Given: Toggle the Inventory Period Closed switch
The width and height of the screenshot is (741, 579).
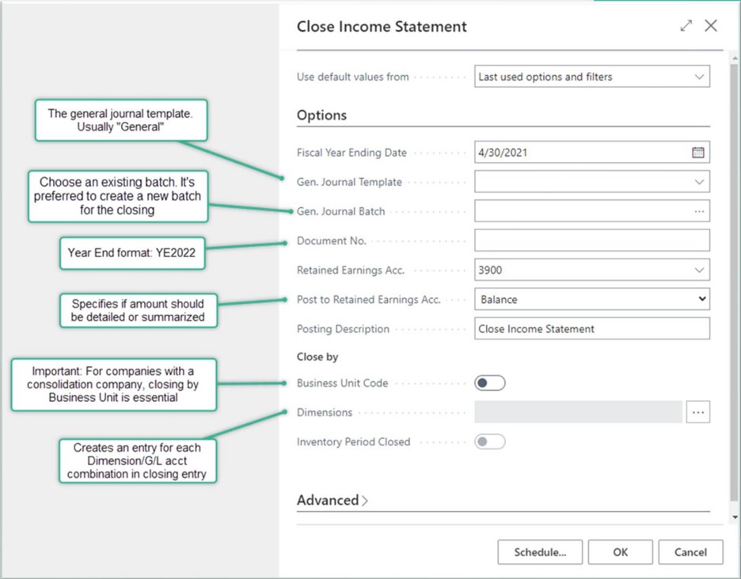Looking at the screenshot, I should (490, 441).
